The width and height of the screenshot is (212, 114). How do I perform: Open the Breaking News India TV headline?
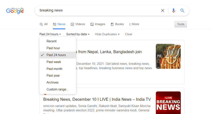(x=97, y=99)
